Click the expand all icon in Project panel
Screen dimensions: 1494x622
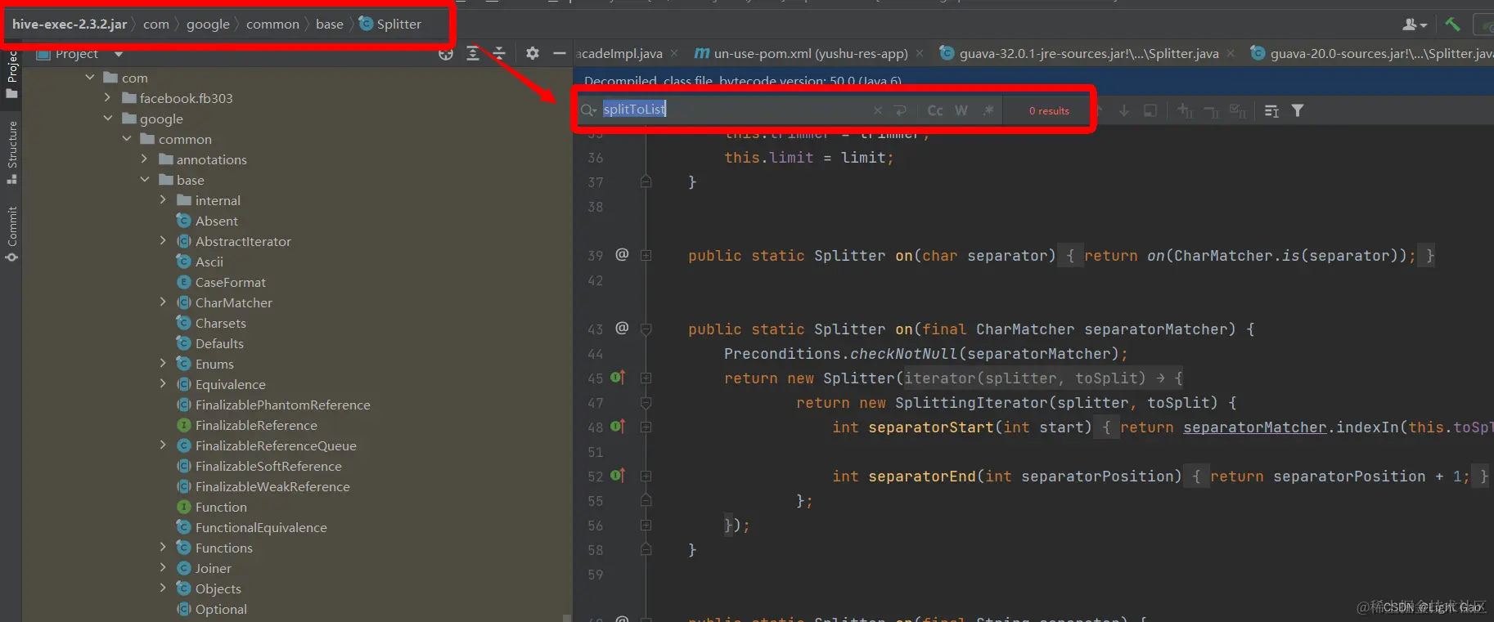(473, 54)
